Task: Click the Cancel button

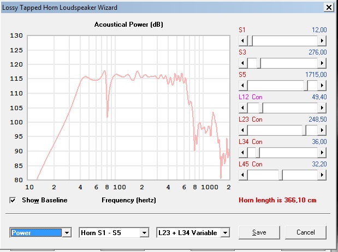Action: point(306,232)
